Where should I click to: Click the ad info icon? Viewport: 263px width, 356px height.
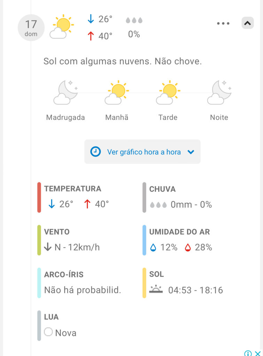248,353
